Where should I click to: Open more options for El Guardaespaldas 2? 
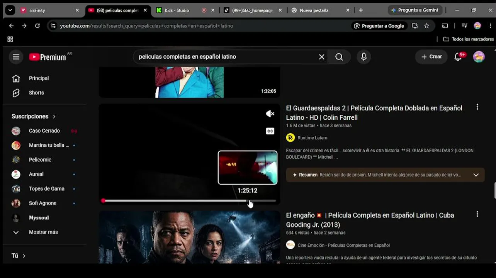click(477, 107)
